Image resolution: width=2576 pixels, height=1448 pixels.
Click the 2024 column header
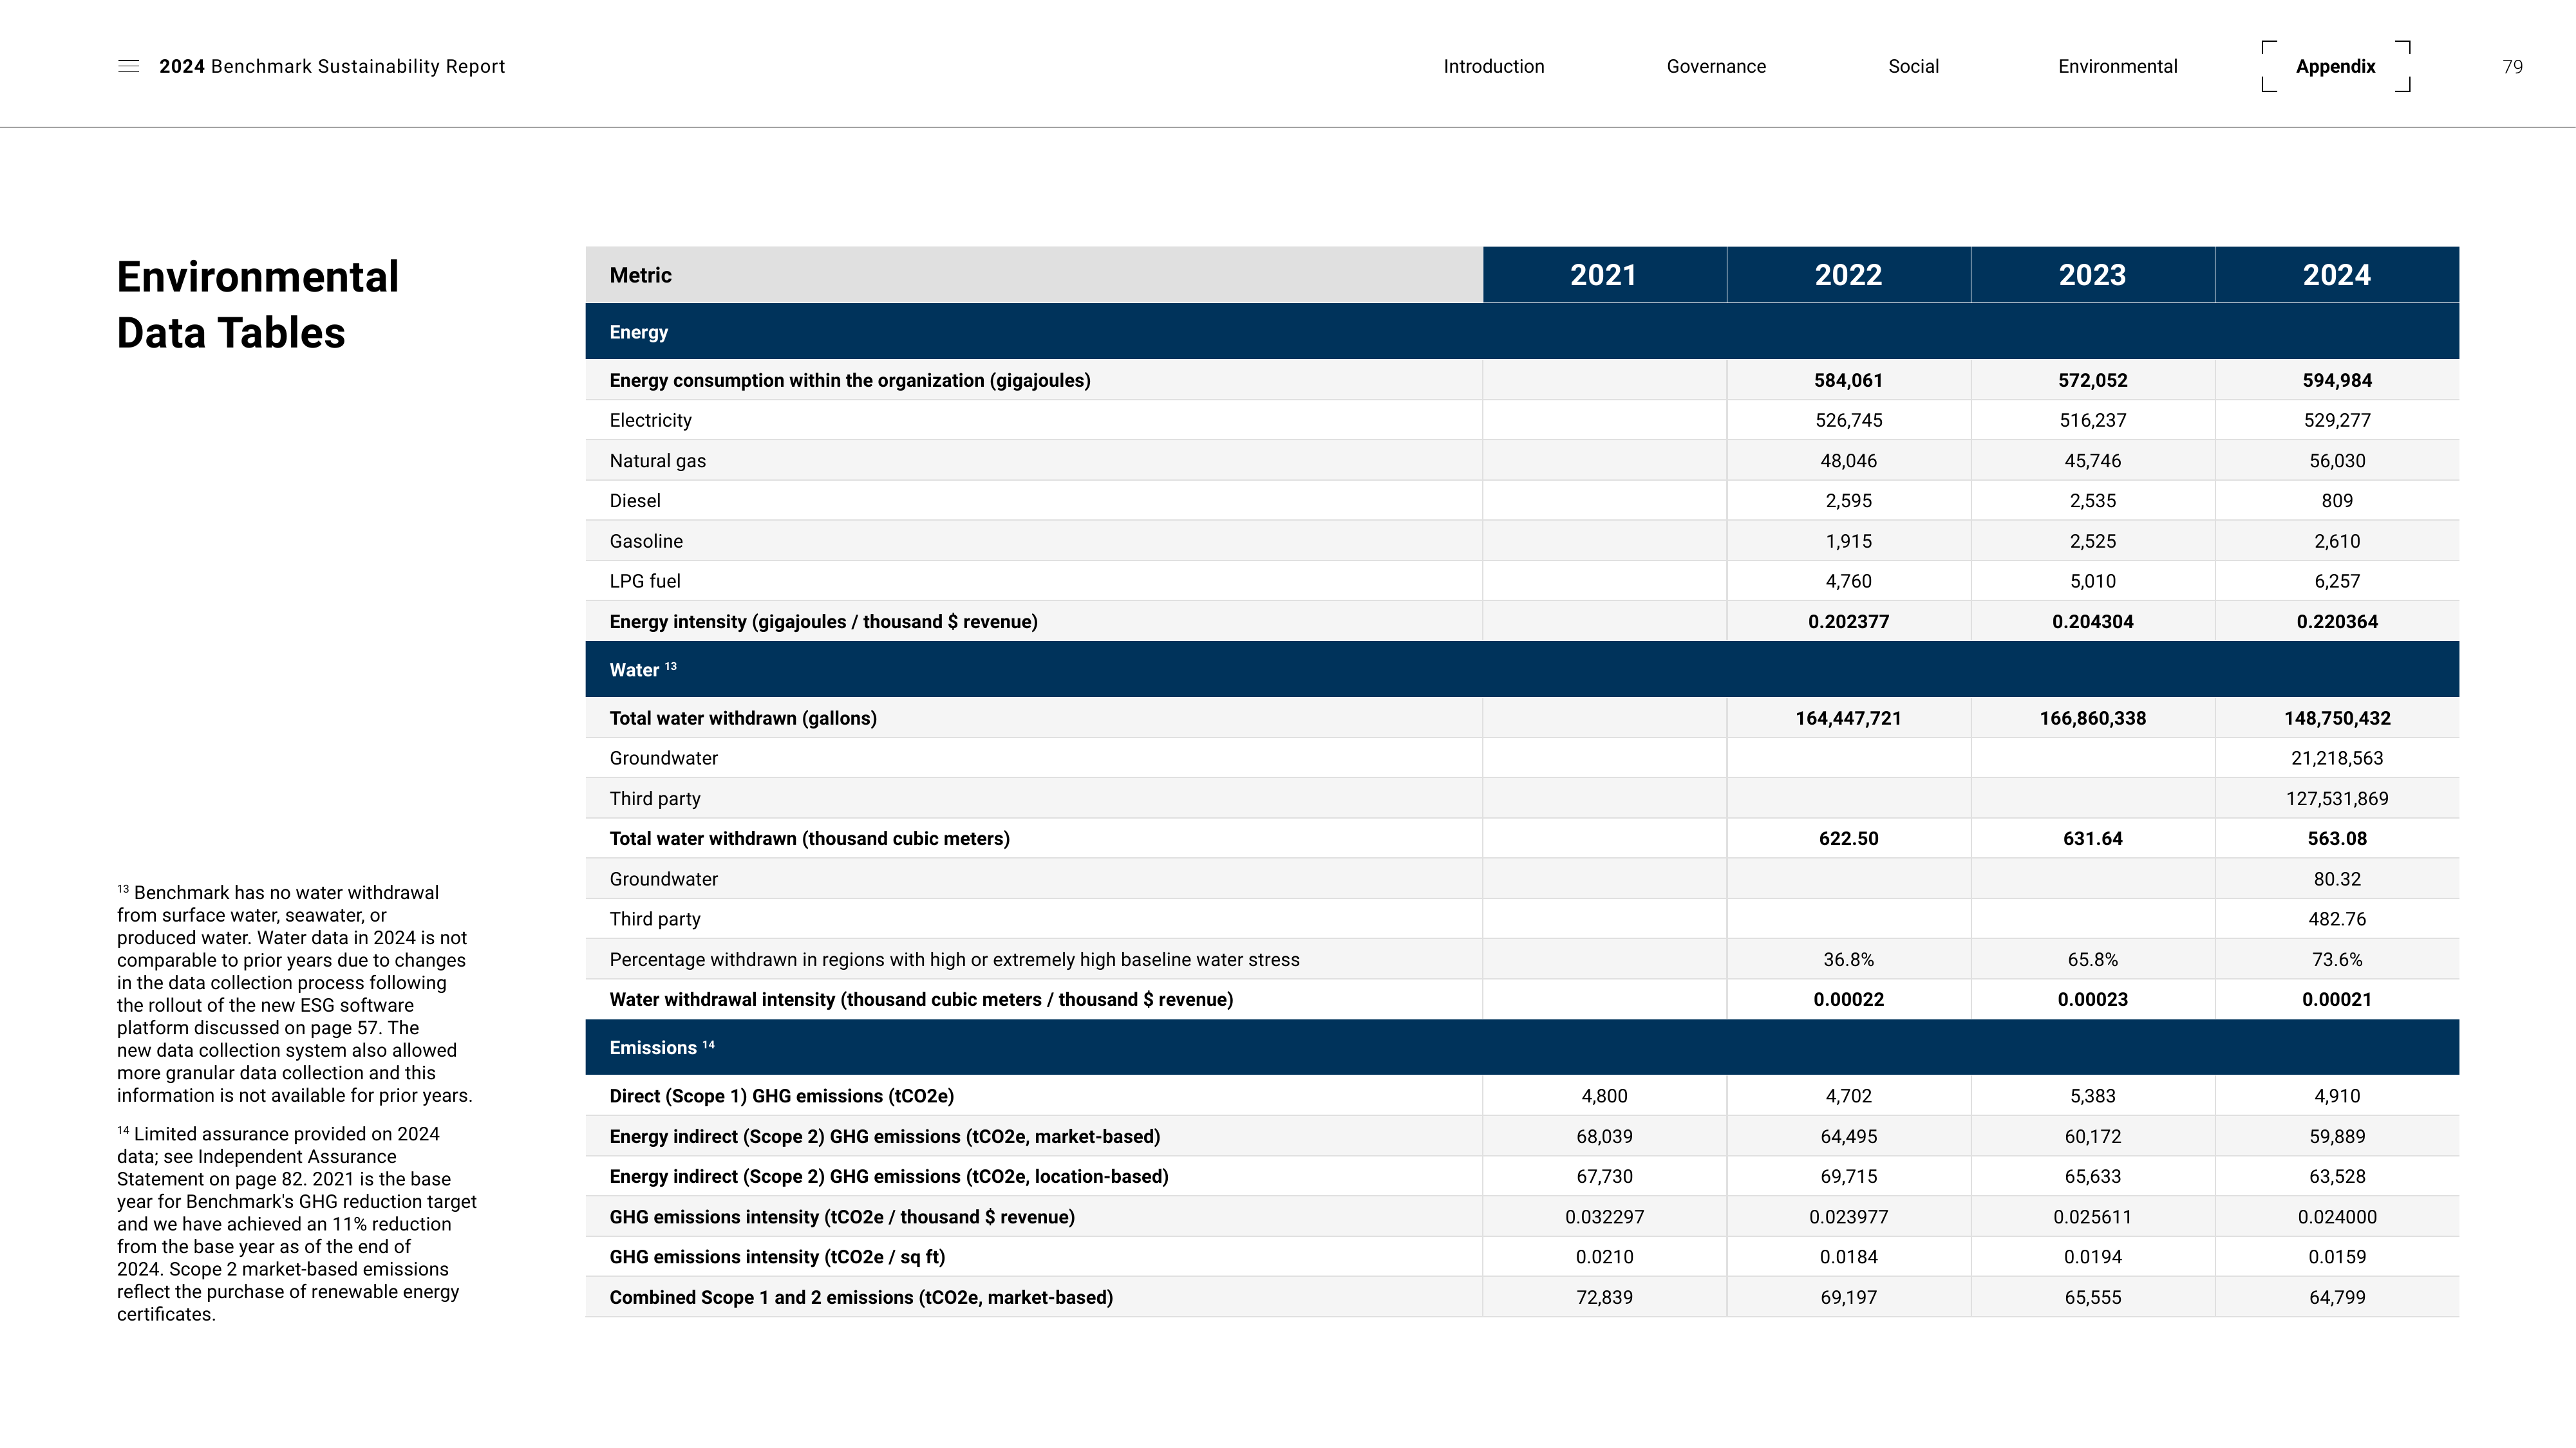click(2337, 275)
